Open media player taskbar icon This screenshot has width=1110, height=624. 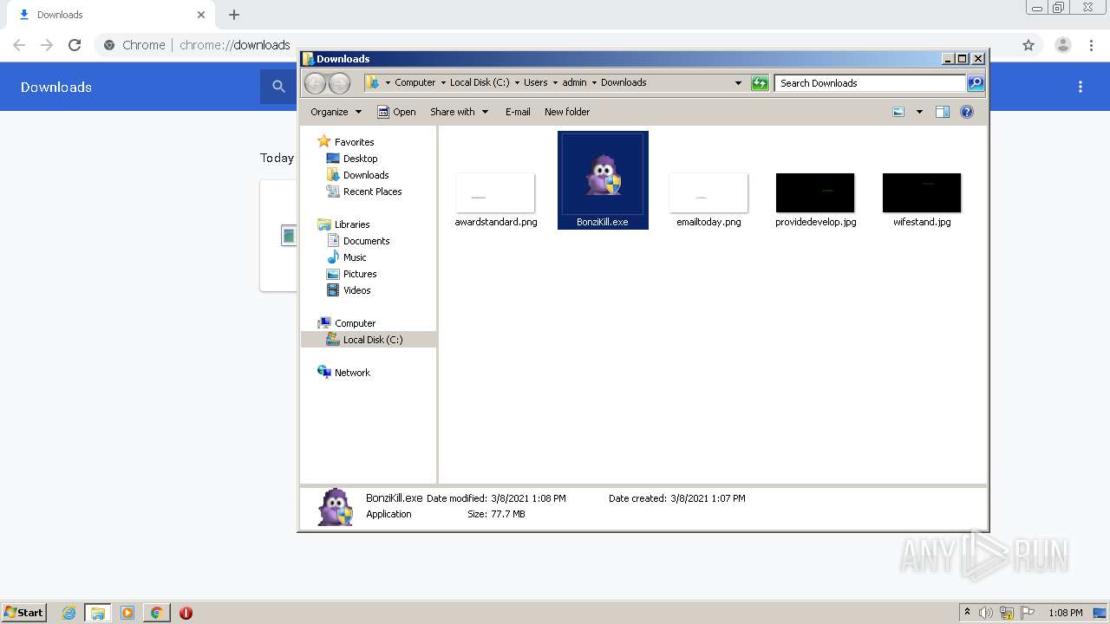coord(127,613)
